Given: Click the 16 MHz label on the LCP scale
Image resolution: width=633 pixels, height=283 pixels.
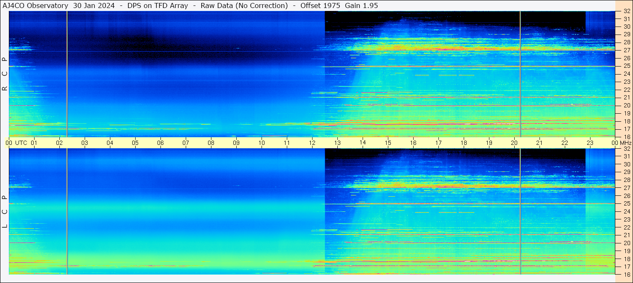Looking at the screenshot, I should tap(626, 274).
